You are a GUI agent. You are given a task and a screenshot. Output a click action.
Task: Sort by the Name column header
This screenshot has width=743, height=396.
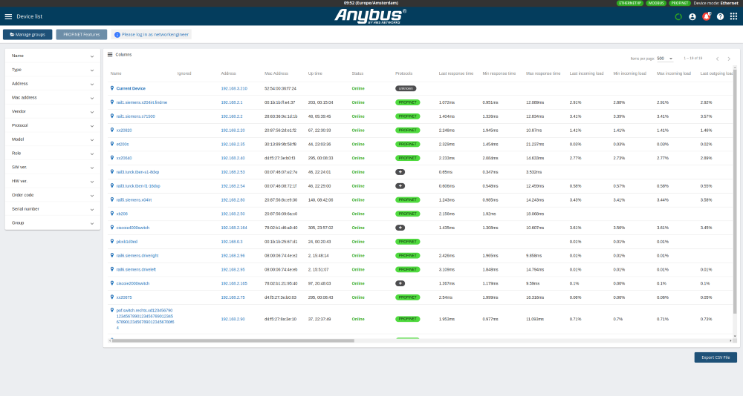(x=116, y=74)
